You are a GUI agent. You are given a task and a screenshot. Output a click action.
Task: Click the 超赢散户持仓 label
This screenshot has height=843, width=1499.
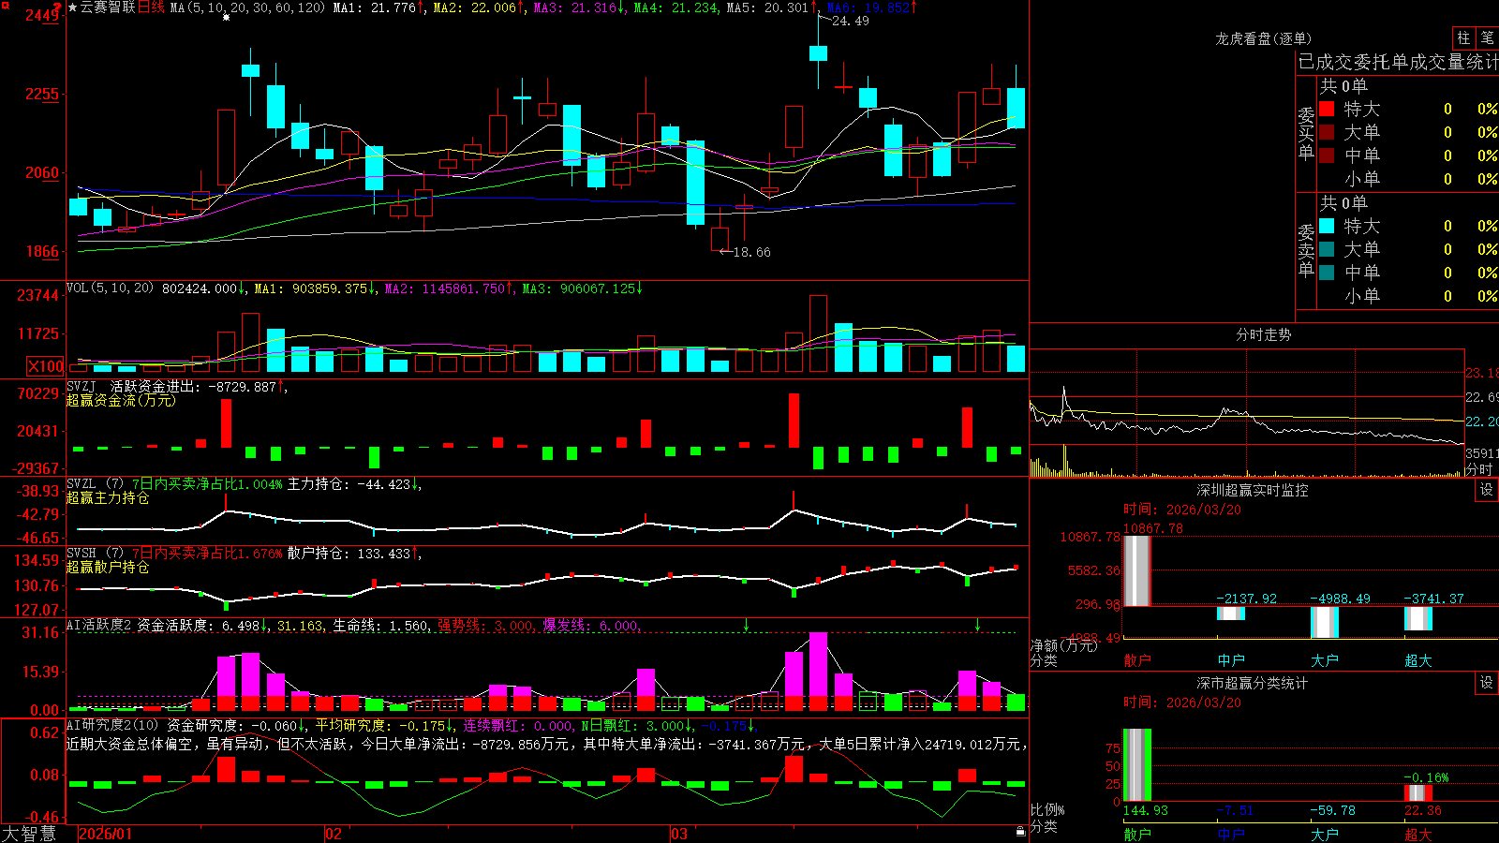108,567
